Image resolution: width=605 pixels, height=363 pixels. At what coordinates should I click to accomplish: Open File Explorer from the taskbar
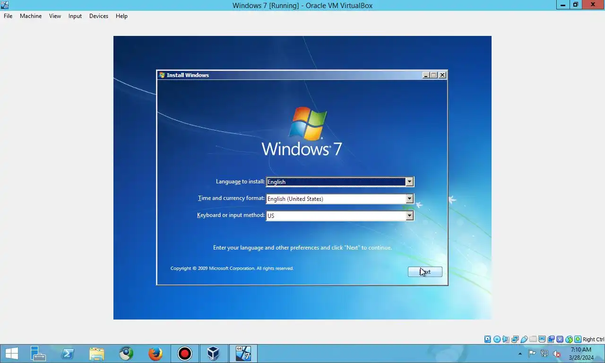[97, 354]
